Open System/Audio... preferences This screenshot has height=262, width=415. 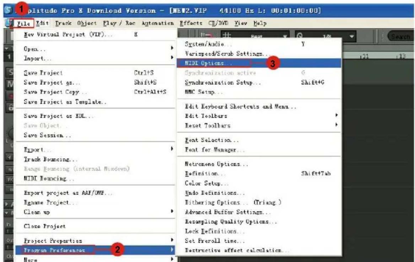pyautogui.click(x=259, y=44)
